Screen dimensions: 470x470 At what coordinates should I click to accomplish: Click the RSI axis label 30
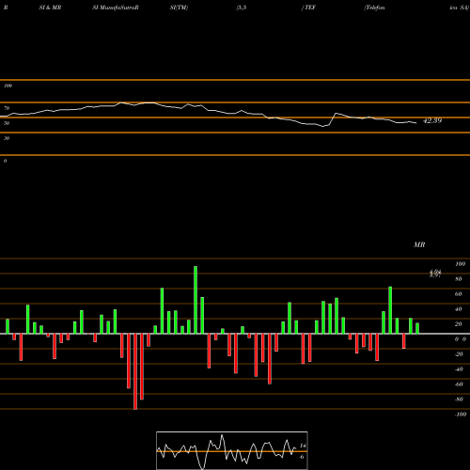pos(7,138)
